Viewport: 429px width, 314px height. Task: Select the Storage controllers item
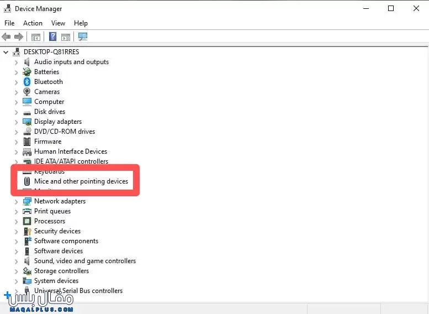pyautogui.click(x=61, y=271)
